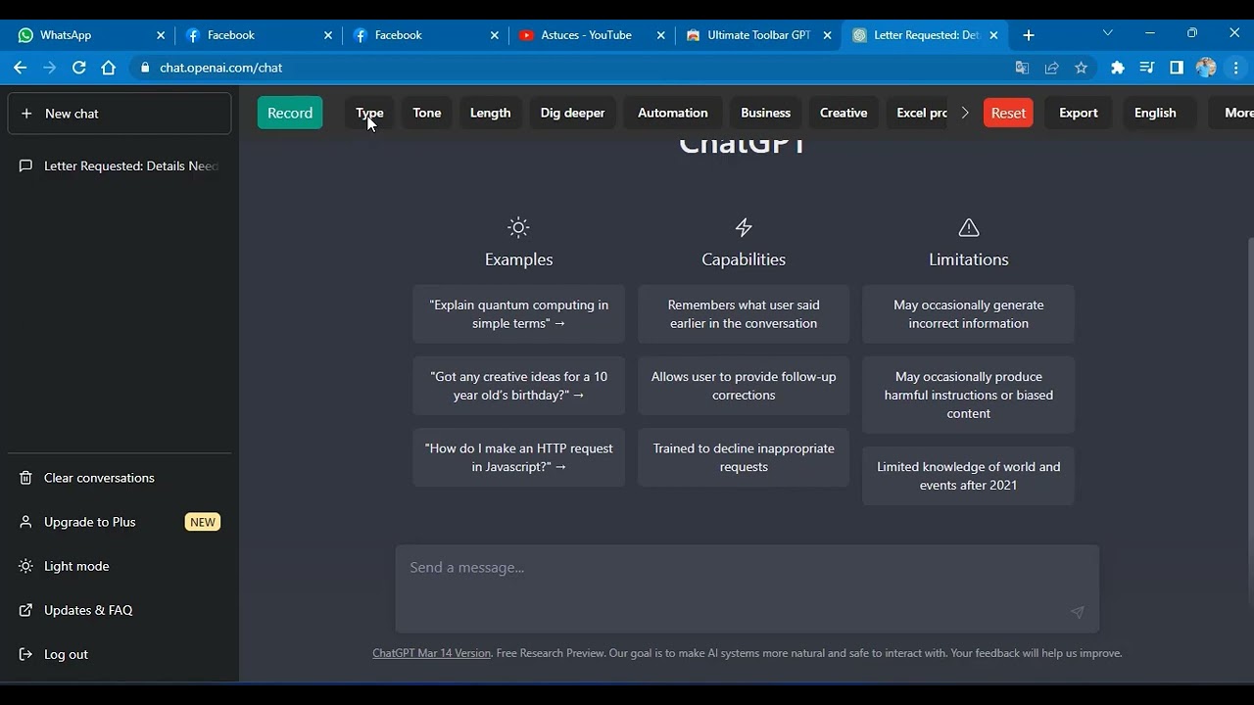The height and width of the screenshot is (705, 1254).
Task: Click Log out in sidebar
Action: pos(120,654)
